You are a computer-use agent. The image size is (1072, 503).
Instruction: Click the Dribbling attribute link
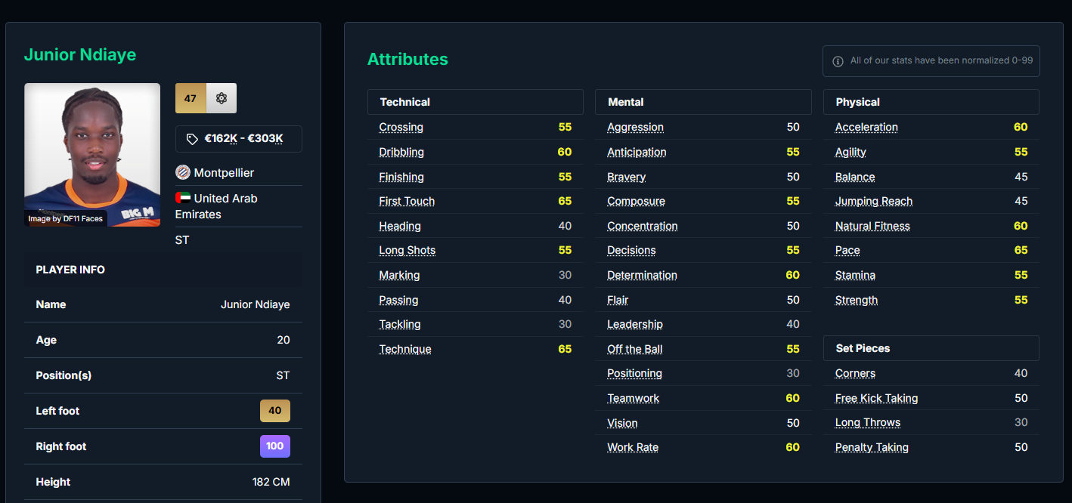(401, 152)
